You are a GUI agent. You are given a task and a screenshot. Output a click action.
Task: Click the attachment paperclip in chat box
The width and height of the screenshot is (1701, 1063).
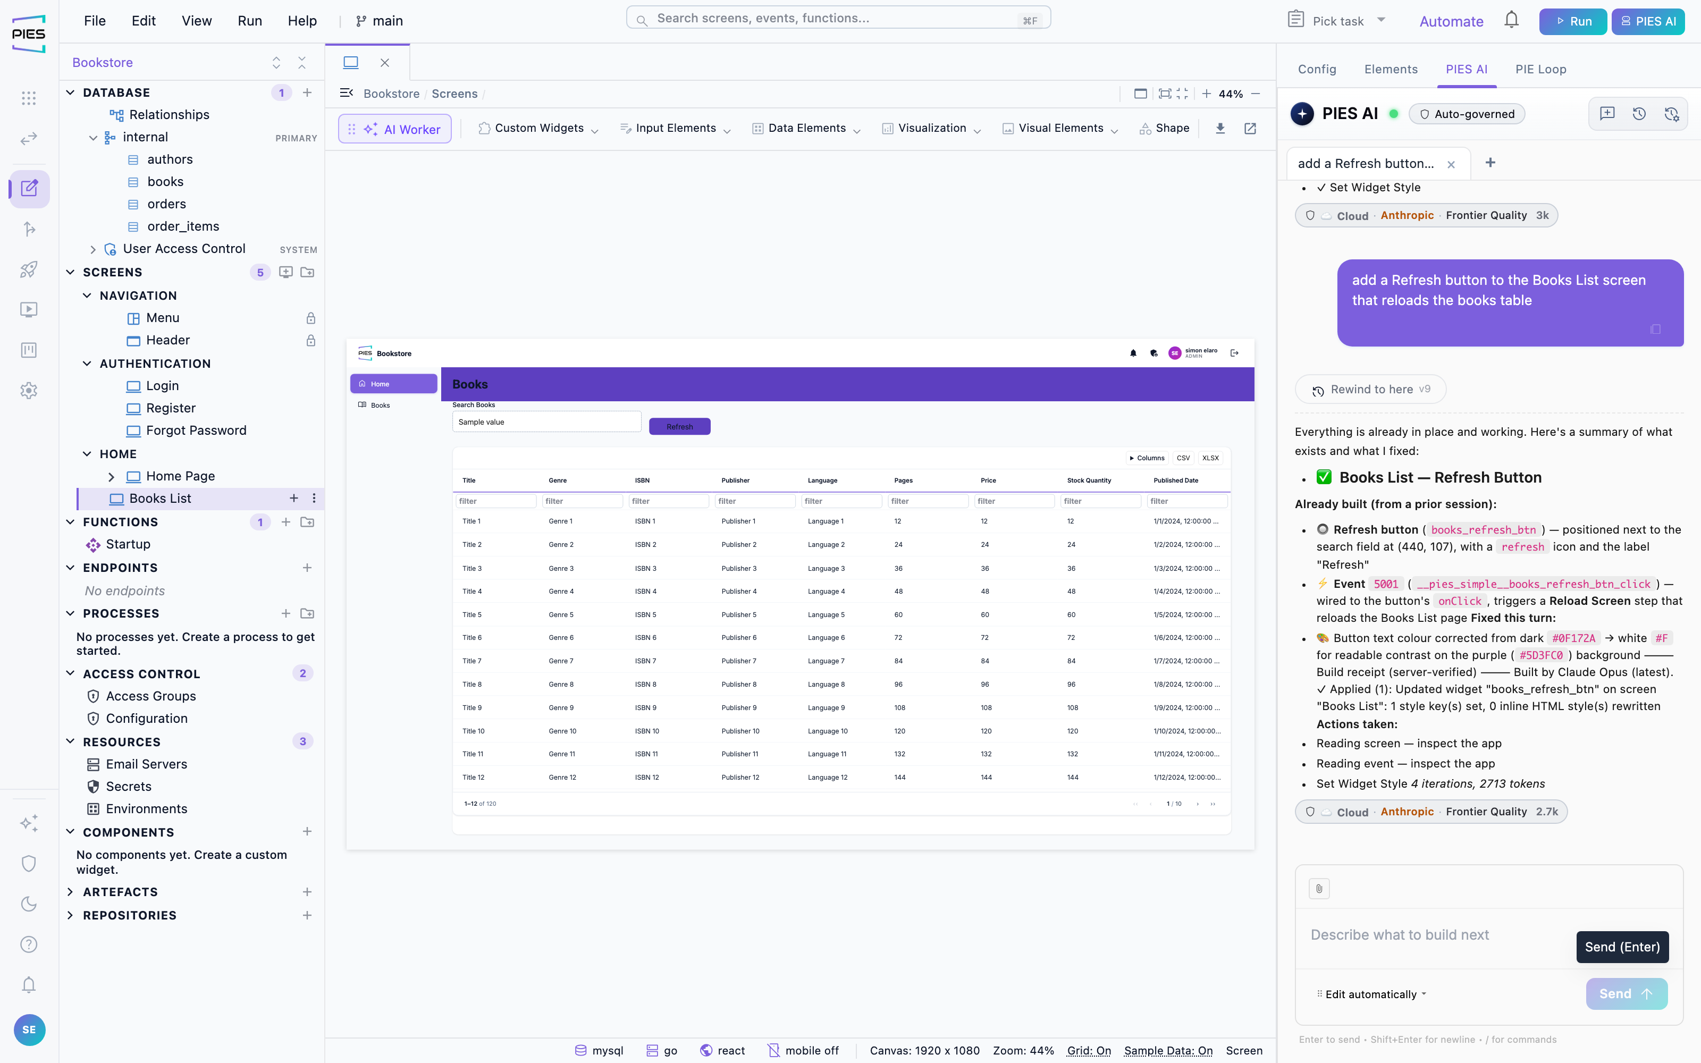tap(1319, 889)
